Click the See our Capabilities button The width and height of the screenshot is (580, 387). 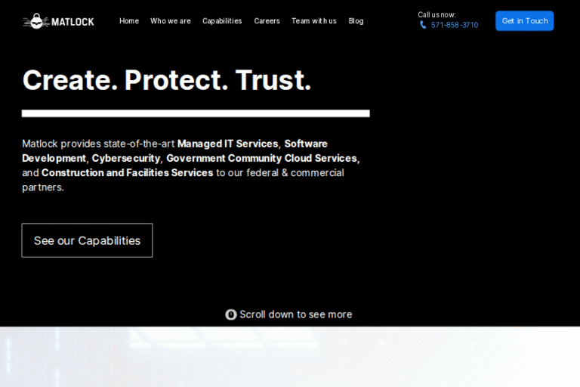[87, 240]
